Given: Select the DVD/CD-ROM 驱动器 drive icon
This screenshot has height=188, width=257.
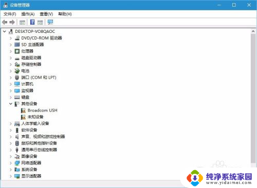Looking at the screenshot, I should click(x=17, y=38).
